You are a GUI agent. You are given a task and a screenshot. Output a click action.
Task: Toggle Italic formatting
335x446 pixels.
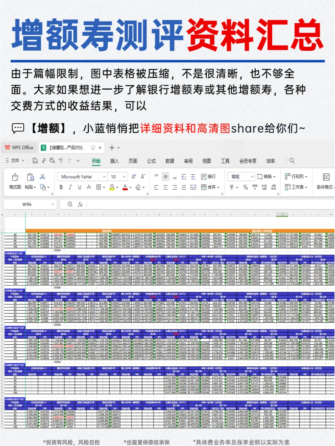pyautogui.click(x=70, y=187)
